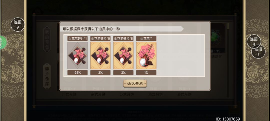Image resolution: width=270 pixels, height=121 pixels.
Task: Select the 生花笔碎片*5 card image
Action: click(x=100, y=56)
